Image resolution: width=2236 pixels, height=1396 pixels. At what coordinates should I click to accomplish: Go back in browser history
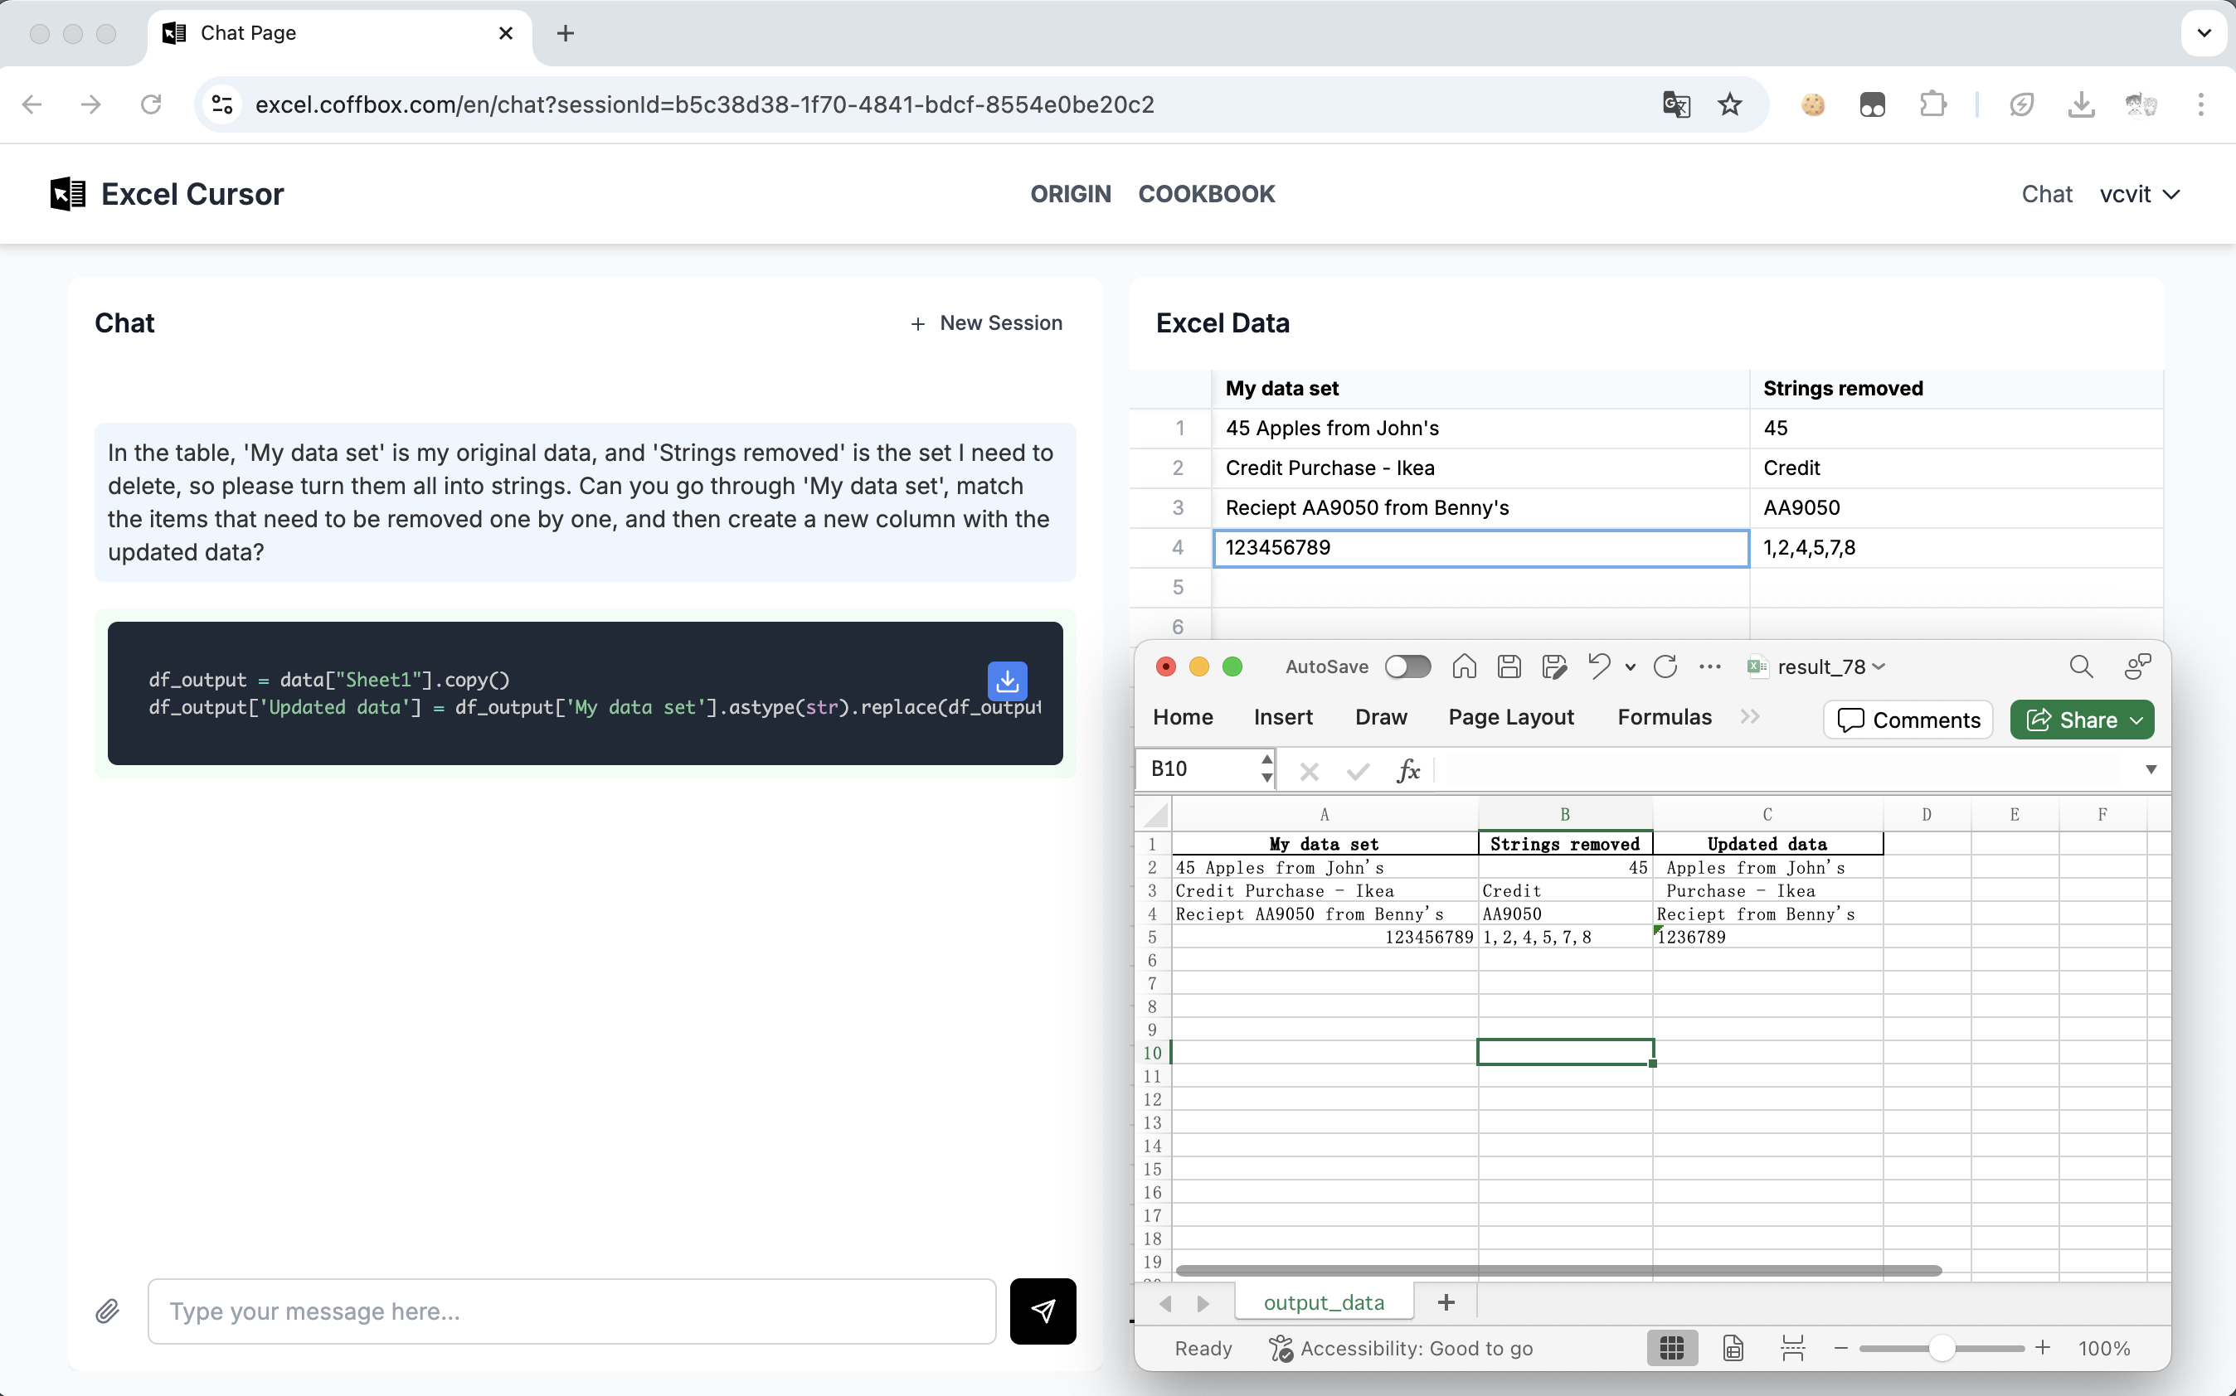pos(32,104)
